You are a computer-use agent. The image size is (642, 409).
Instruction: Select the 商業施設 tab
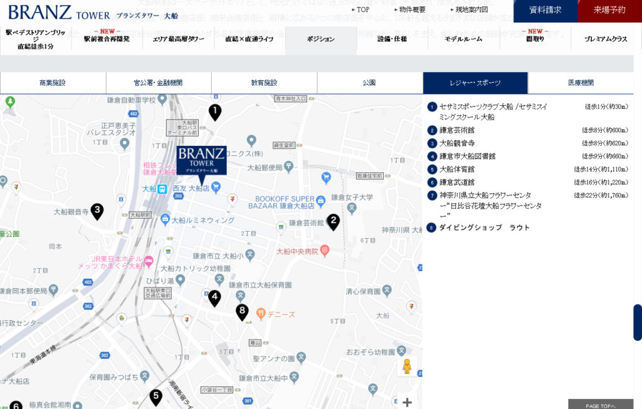point(53,83)
